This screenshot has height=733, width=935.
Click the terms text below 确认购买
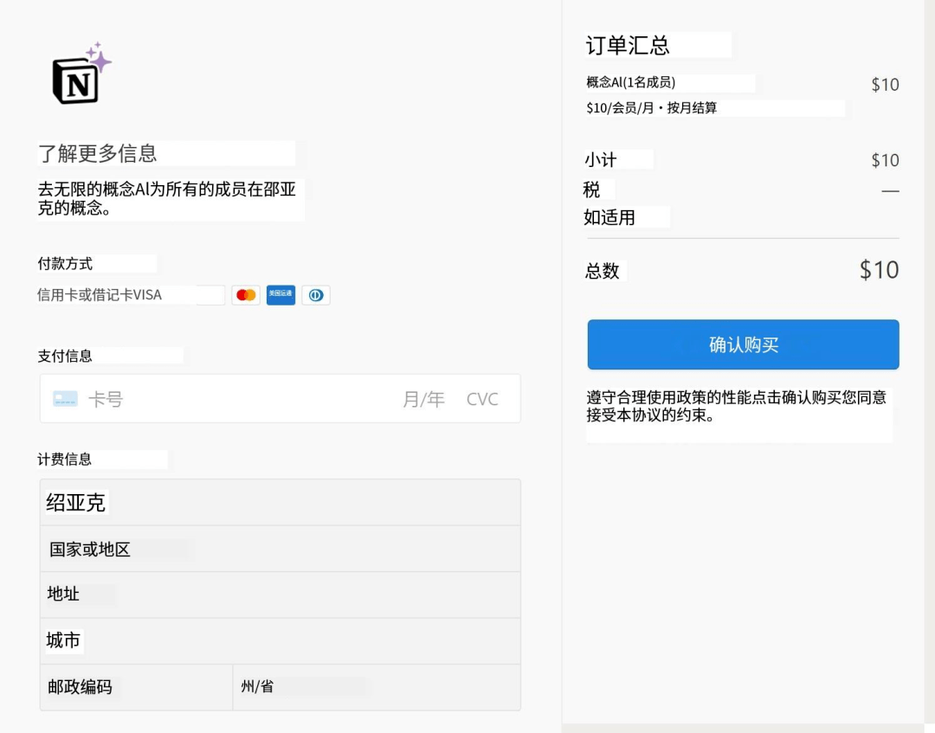pyautogui.click(x=737, y=406)
